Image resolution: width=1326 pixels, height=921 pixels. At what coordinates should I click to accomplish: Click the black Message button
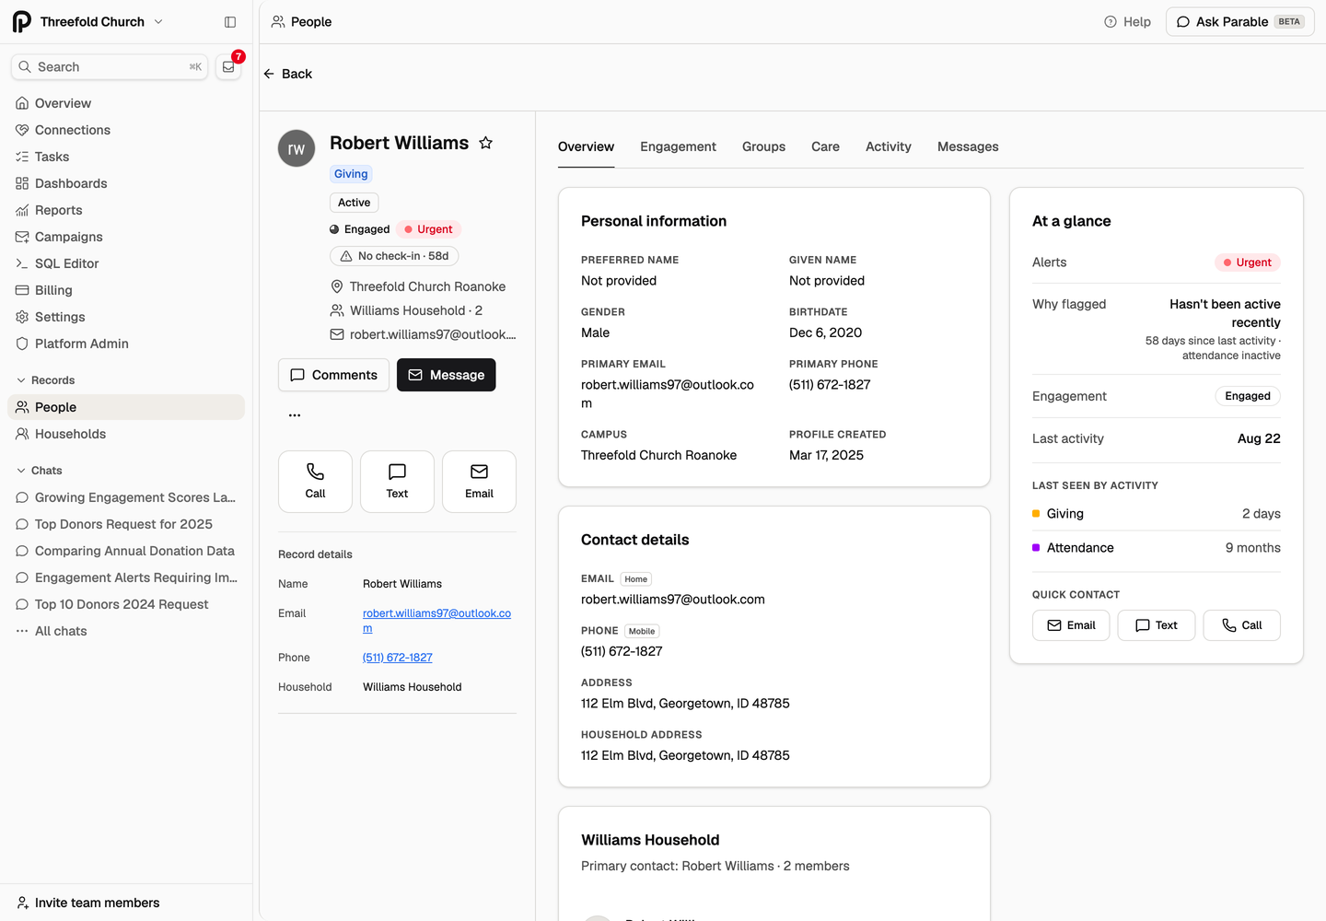[447, 375]
